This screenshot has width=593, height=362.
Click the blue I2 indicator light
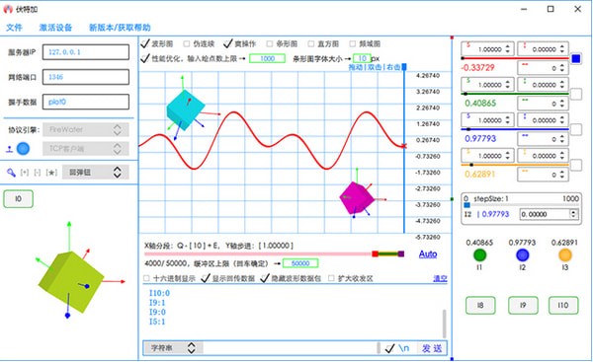[x=522, y=255]
